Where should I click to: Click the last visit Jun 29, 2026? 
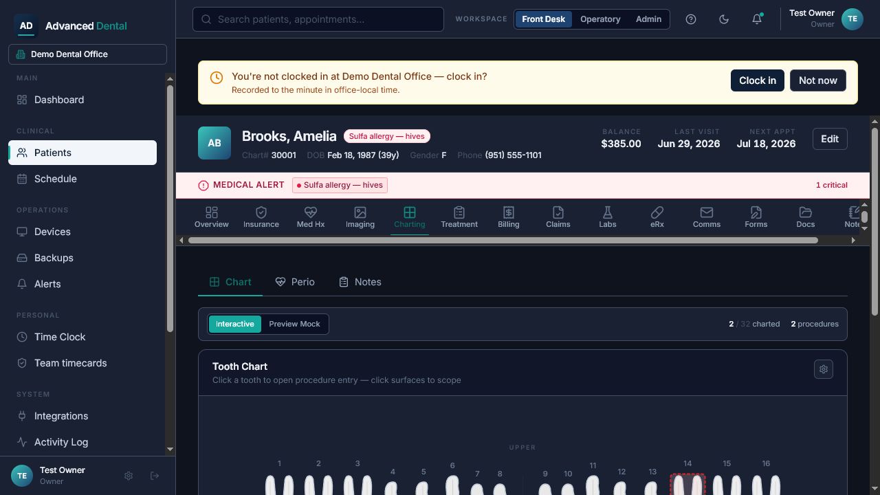tap(689, 144)
